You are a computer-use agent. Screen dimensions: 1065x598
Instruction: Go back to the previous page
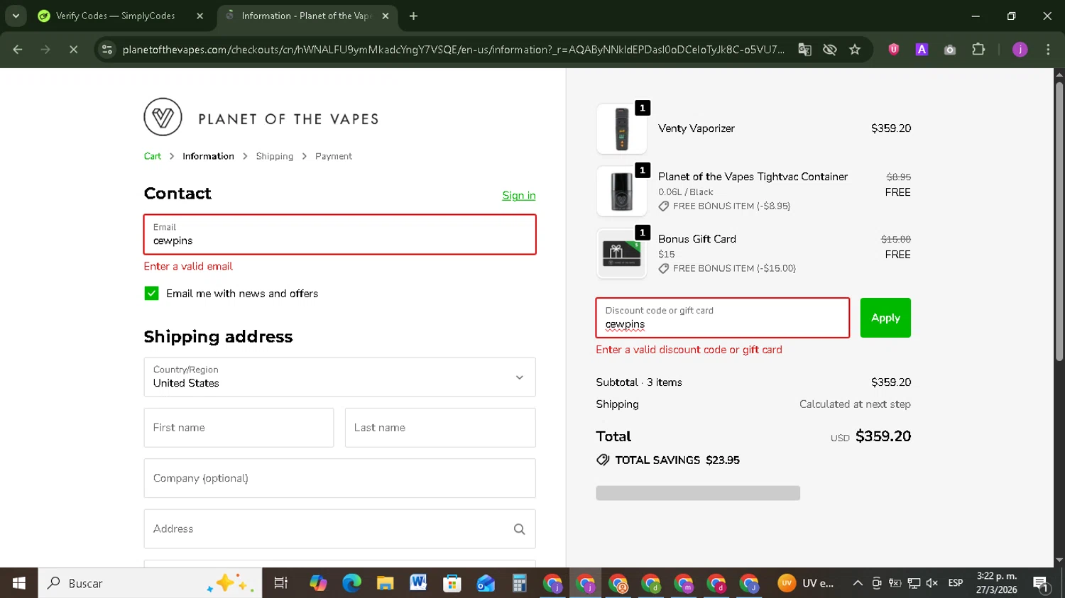click(18, 49)
